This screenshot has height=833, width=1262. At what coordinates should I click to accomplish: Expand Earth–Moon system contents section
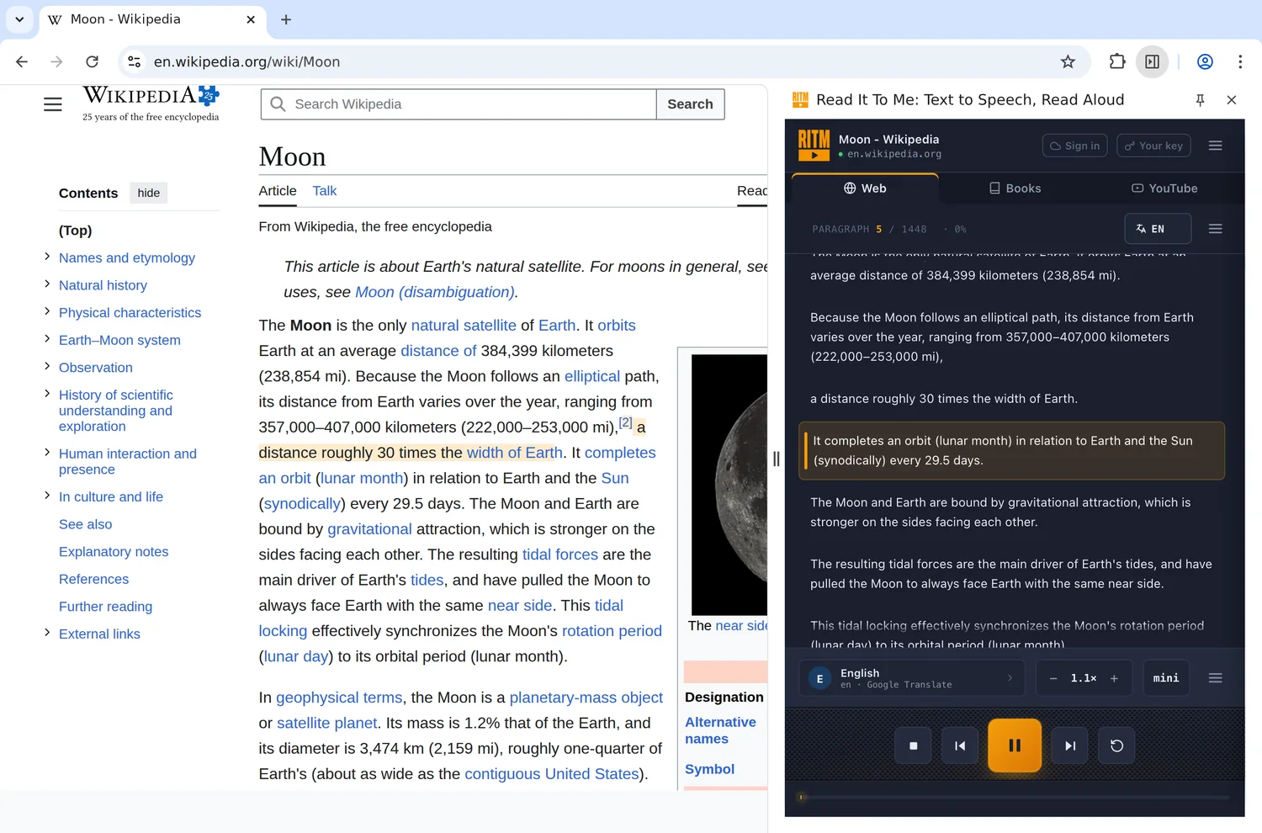tap(47, 339)
